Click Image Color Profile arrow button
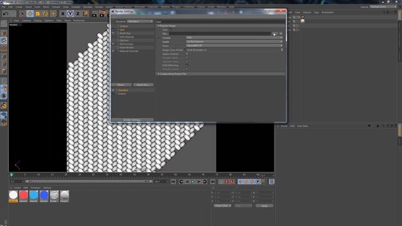 tap(282, 50)
